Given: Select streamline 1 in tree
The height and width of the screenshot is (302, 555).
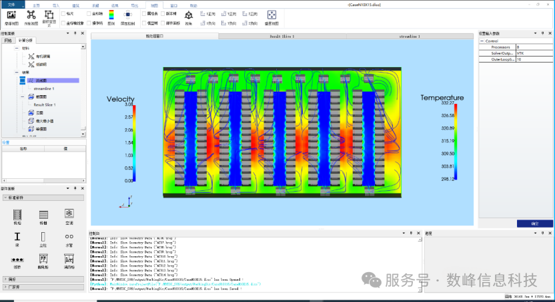Looking at the screenshot, I should pos(44,88).
